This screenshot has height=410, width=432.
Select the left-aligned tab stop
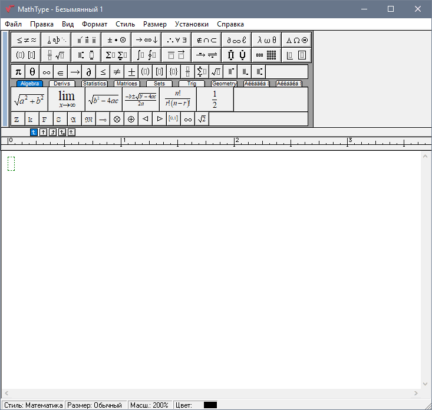point(34,133)
